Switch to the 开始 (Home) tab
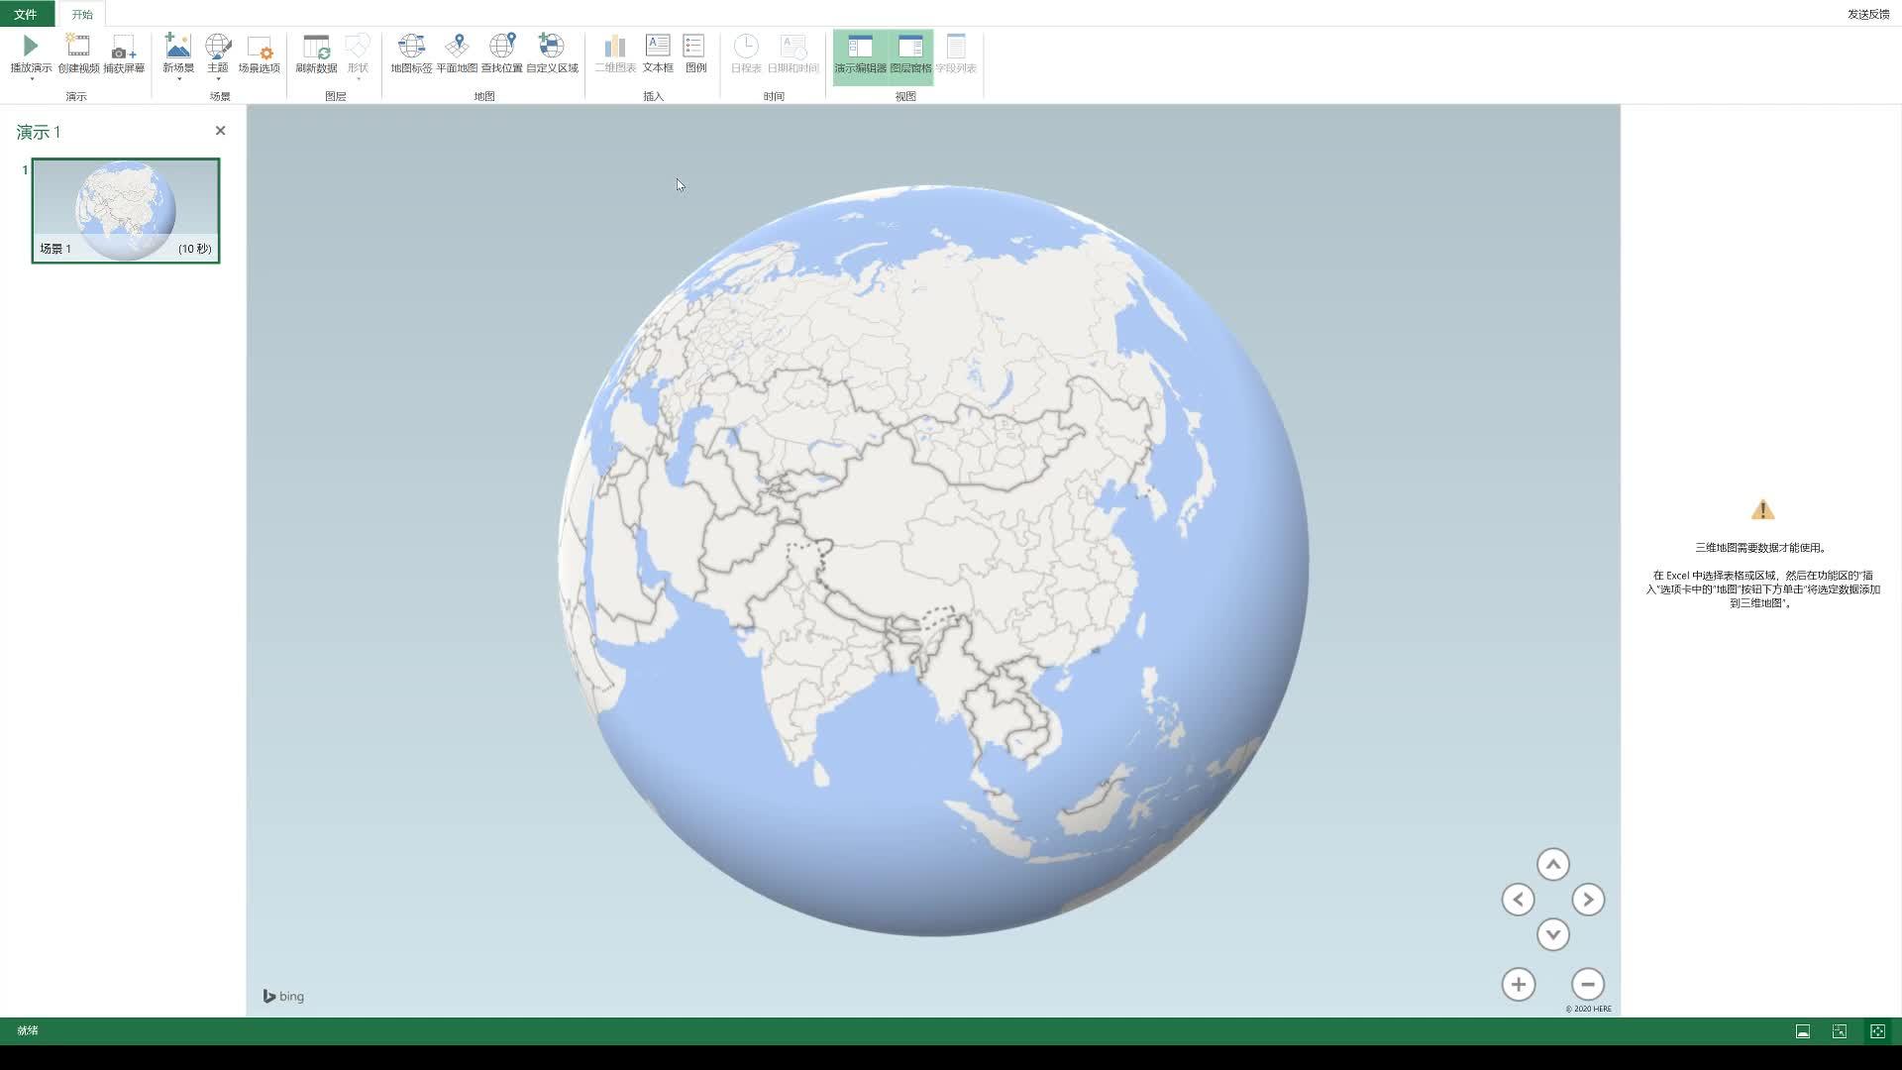Image resolution: width=1902 pixels, height=1070 pixels. click(x=82, y=14)
